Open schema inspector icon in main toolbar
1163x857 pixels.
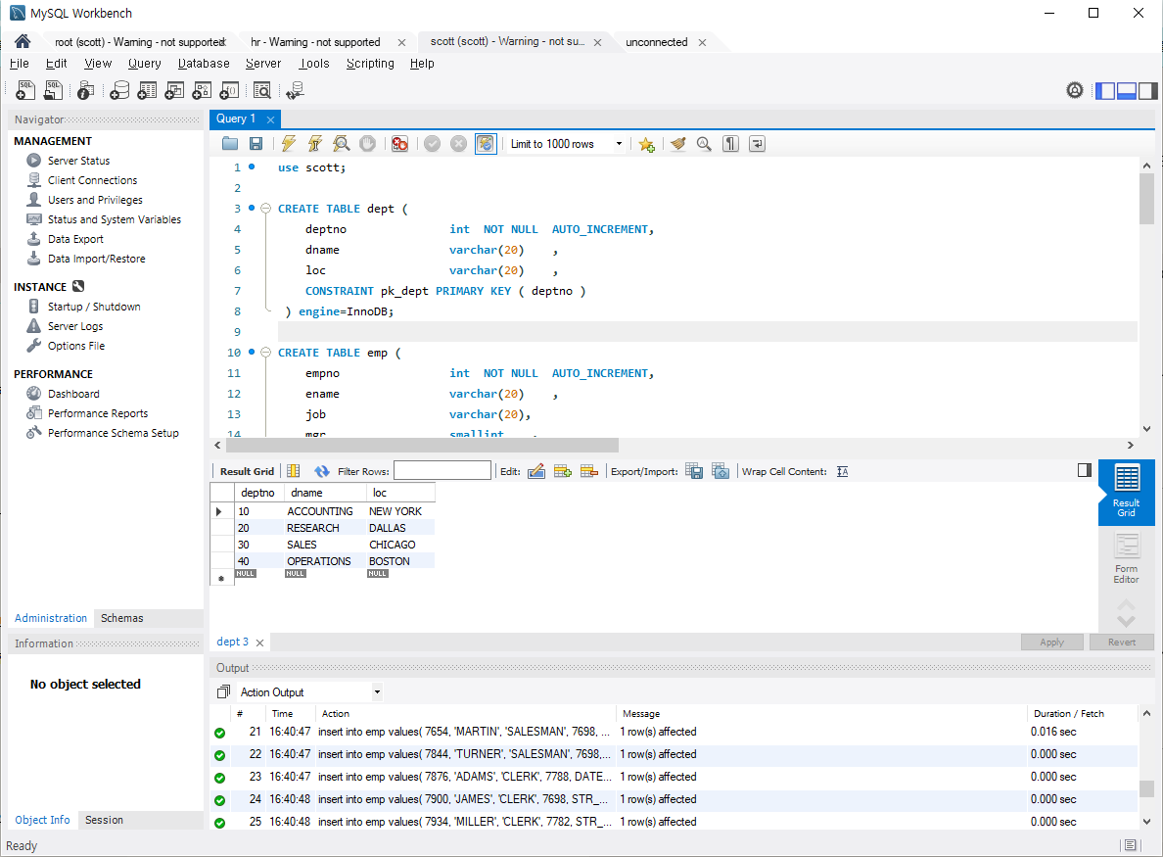pyautogui.click(x=86, y=90)
